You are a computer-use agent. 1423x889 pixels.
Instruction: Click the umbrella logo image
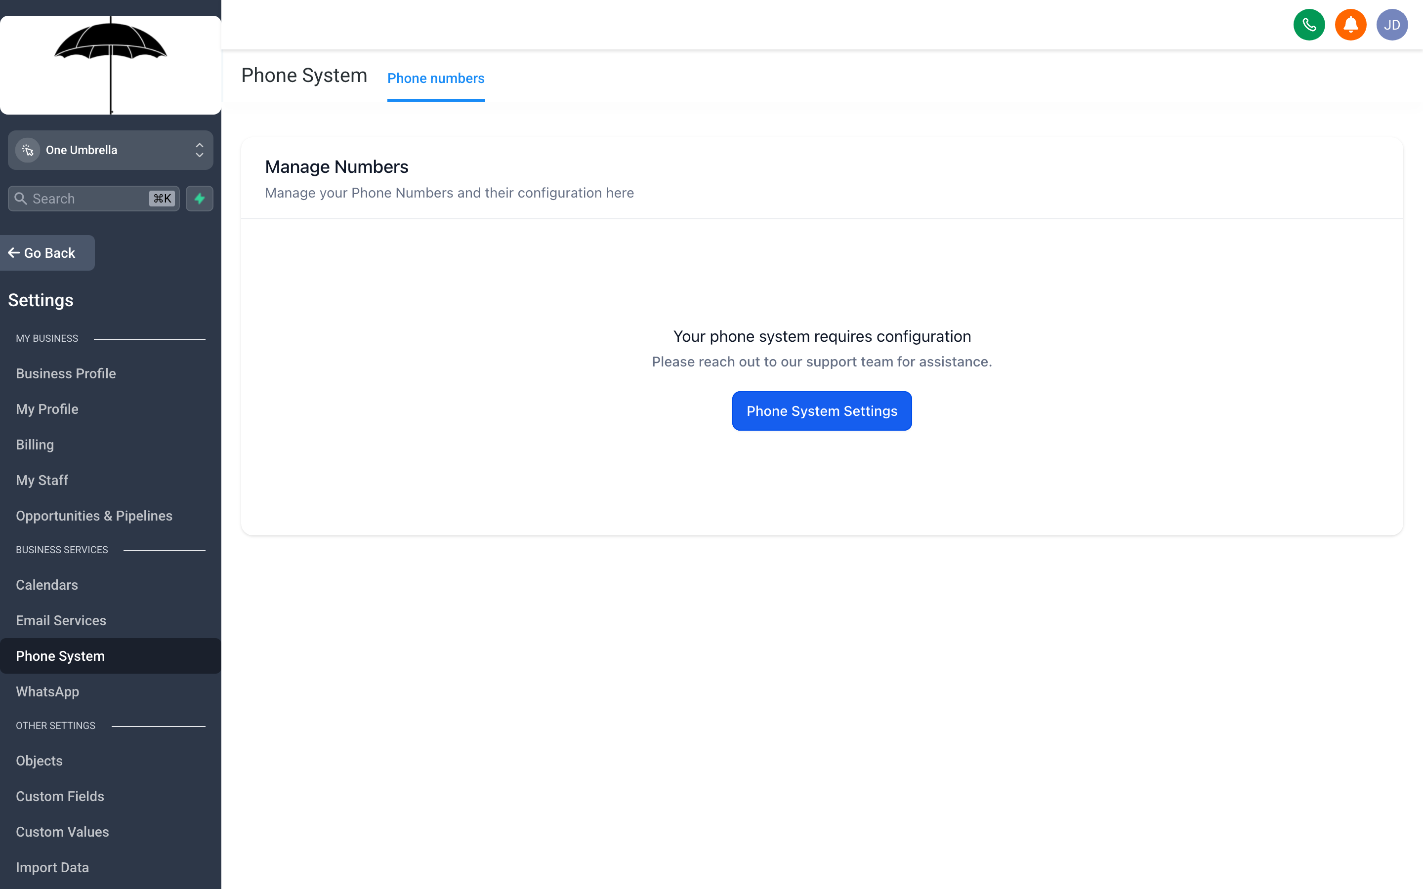click(111, 65)
